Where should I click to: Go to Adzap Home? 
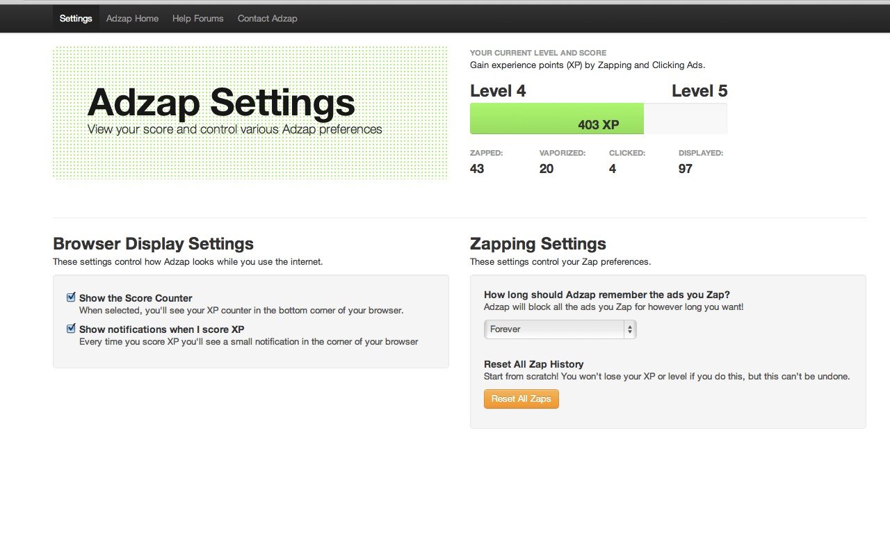[132, 19]
